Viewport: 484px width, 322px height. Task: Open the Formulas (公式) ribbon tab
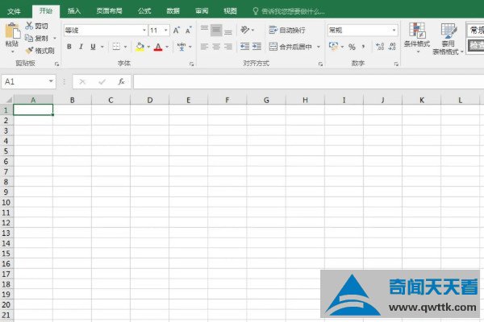[x=144, y=11]
